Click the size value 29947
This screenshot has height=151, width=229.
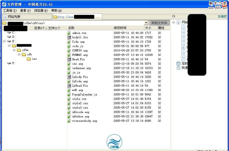pos(149,117)
